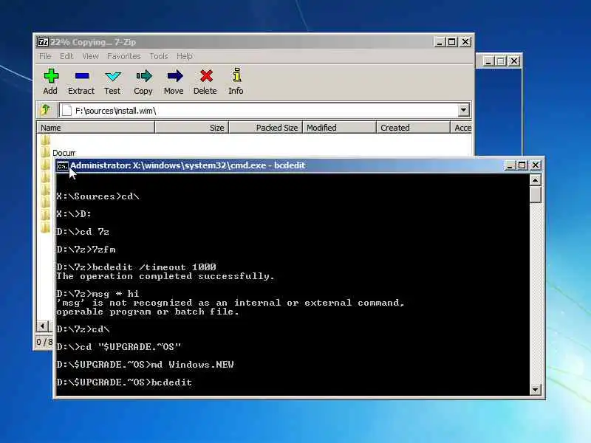Minimize the 7-Zip window
Image resolution: width=591 pixels, height=443 pixels.
tap(439, 42)
